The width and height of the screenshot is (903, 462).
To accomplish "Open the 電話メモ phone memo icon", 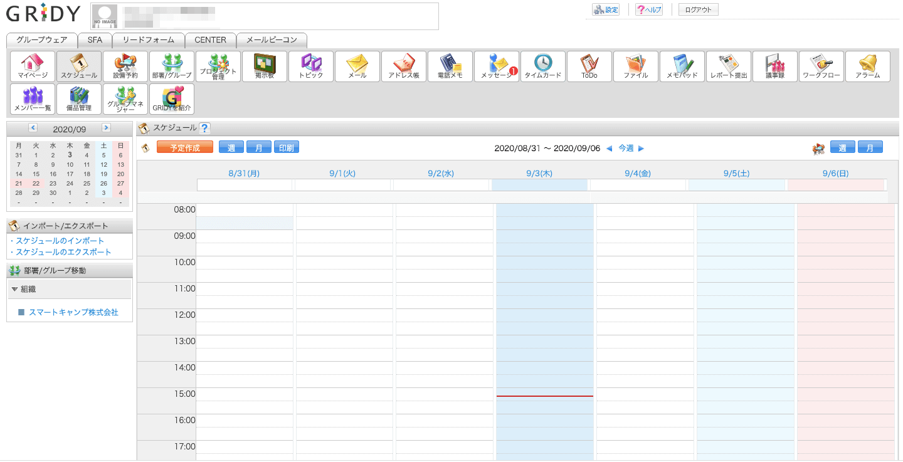I will (x=450, y=66).
